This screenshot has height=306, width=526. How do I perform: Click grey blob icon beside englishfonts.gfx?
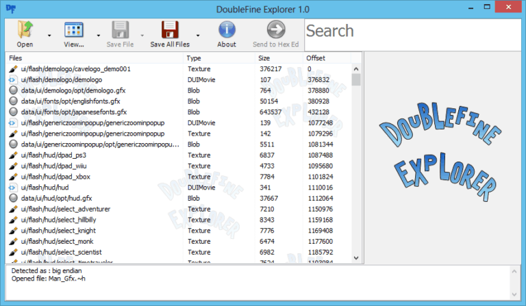[13, 101]
